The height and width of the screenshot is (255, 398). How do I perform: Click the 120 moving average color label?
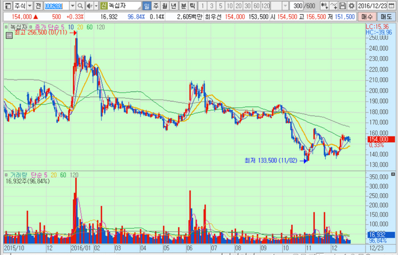(100, 27)
